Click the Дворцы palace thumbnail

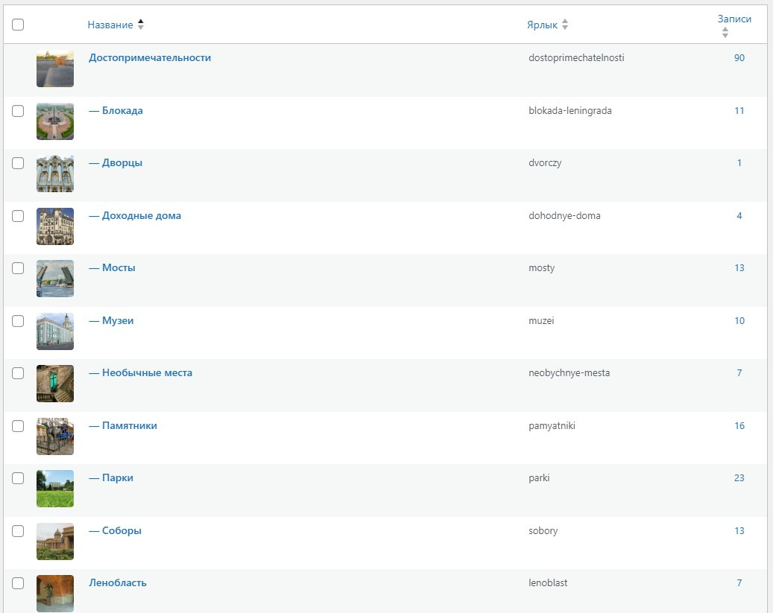pyautogui.click(x=55, y=174)
